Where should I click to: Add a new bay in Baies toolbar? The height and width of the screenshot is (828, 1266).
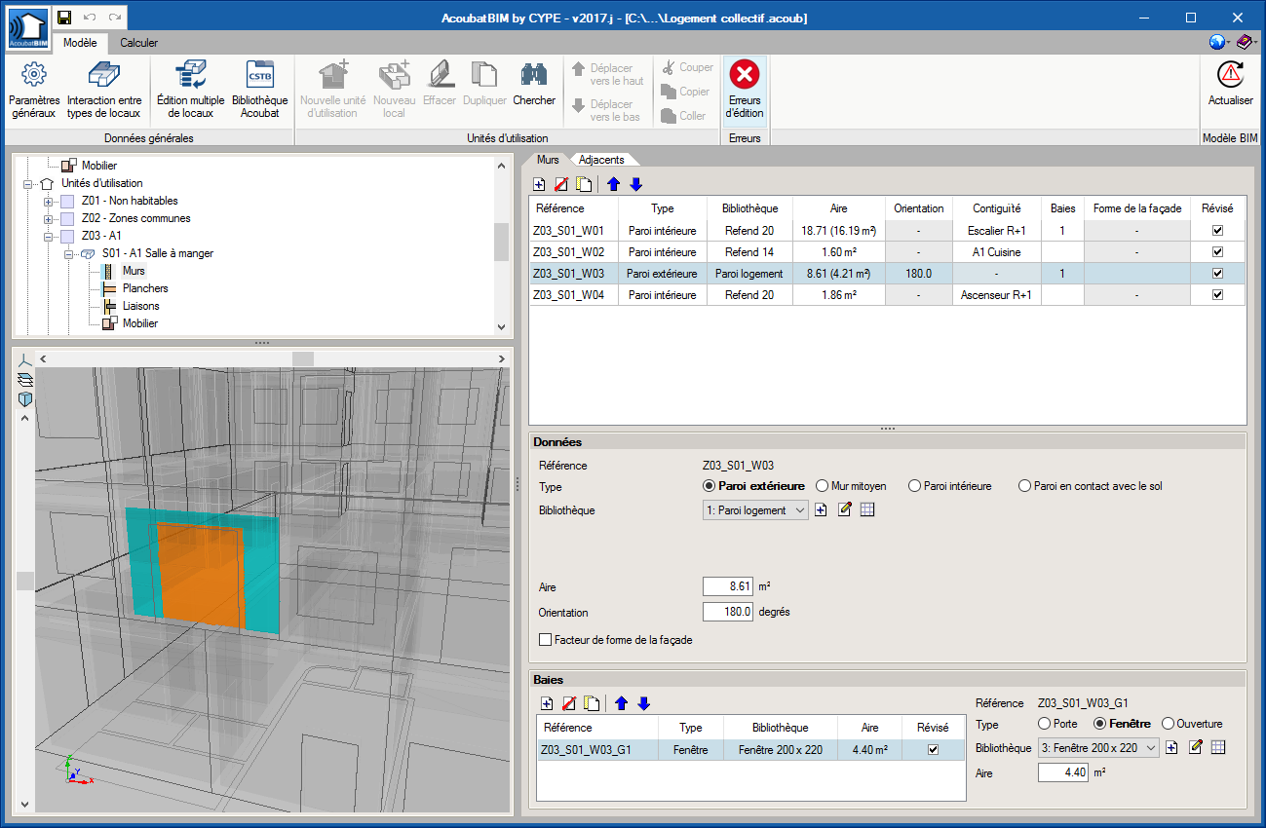tap(547, 703)
